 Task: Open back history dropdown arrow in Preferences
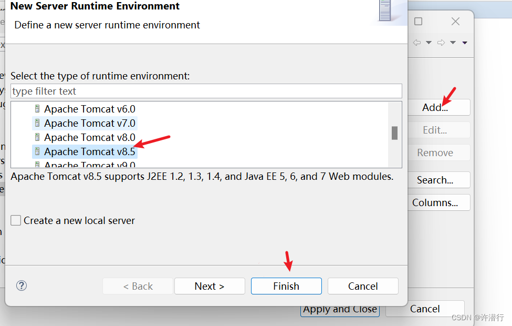point(429,43)
